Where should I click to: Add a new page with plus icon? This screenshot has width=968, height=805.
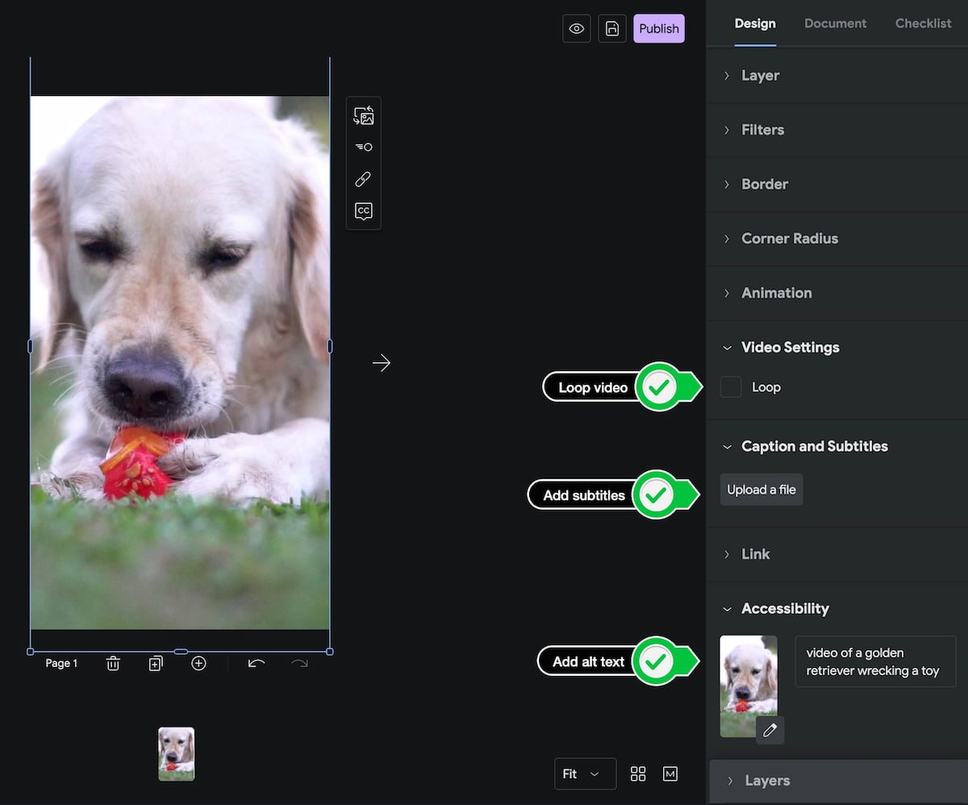tap(198, 663)
